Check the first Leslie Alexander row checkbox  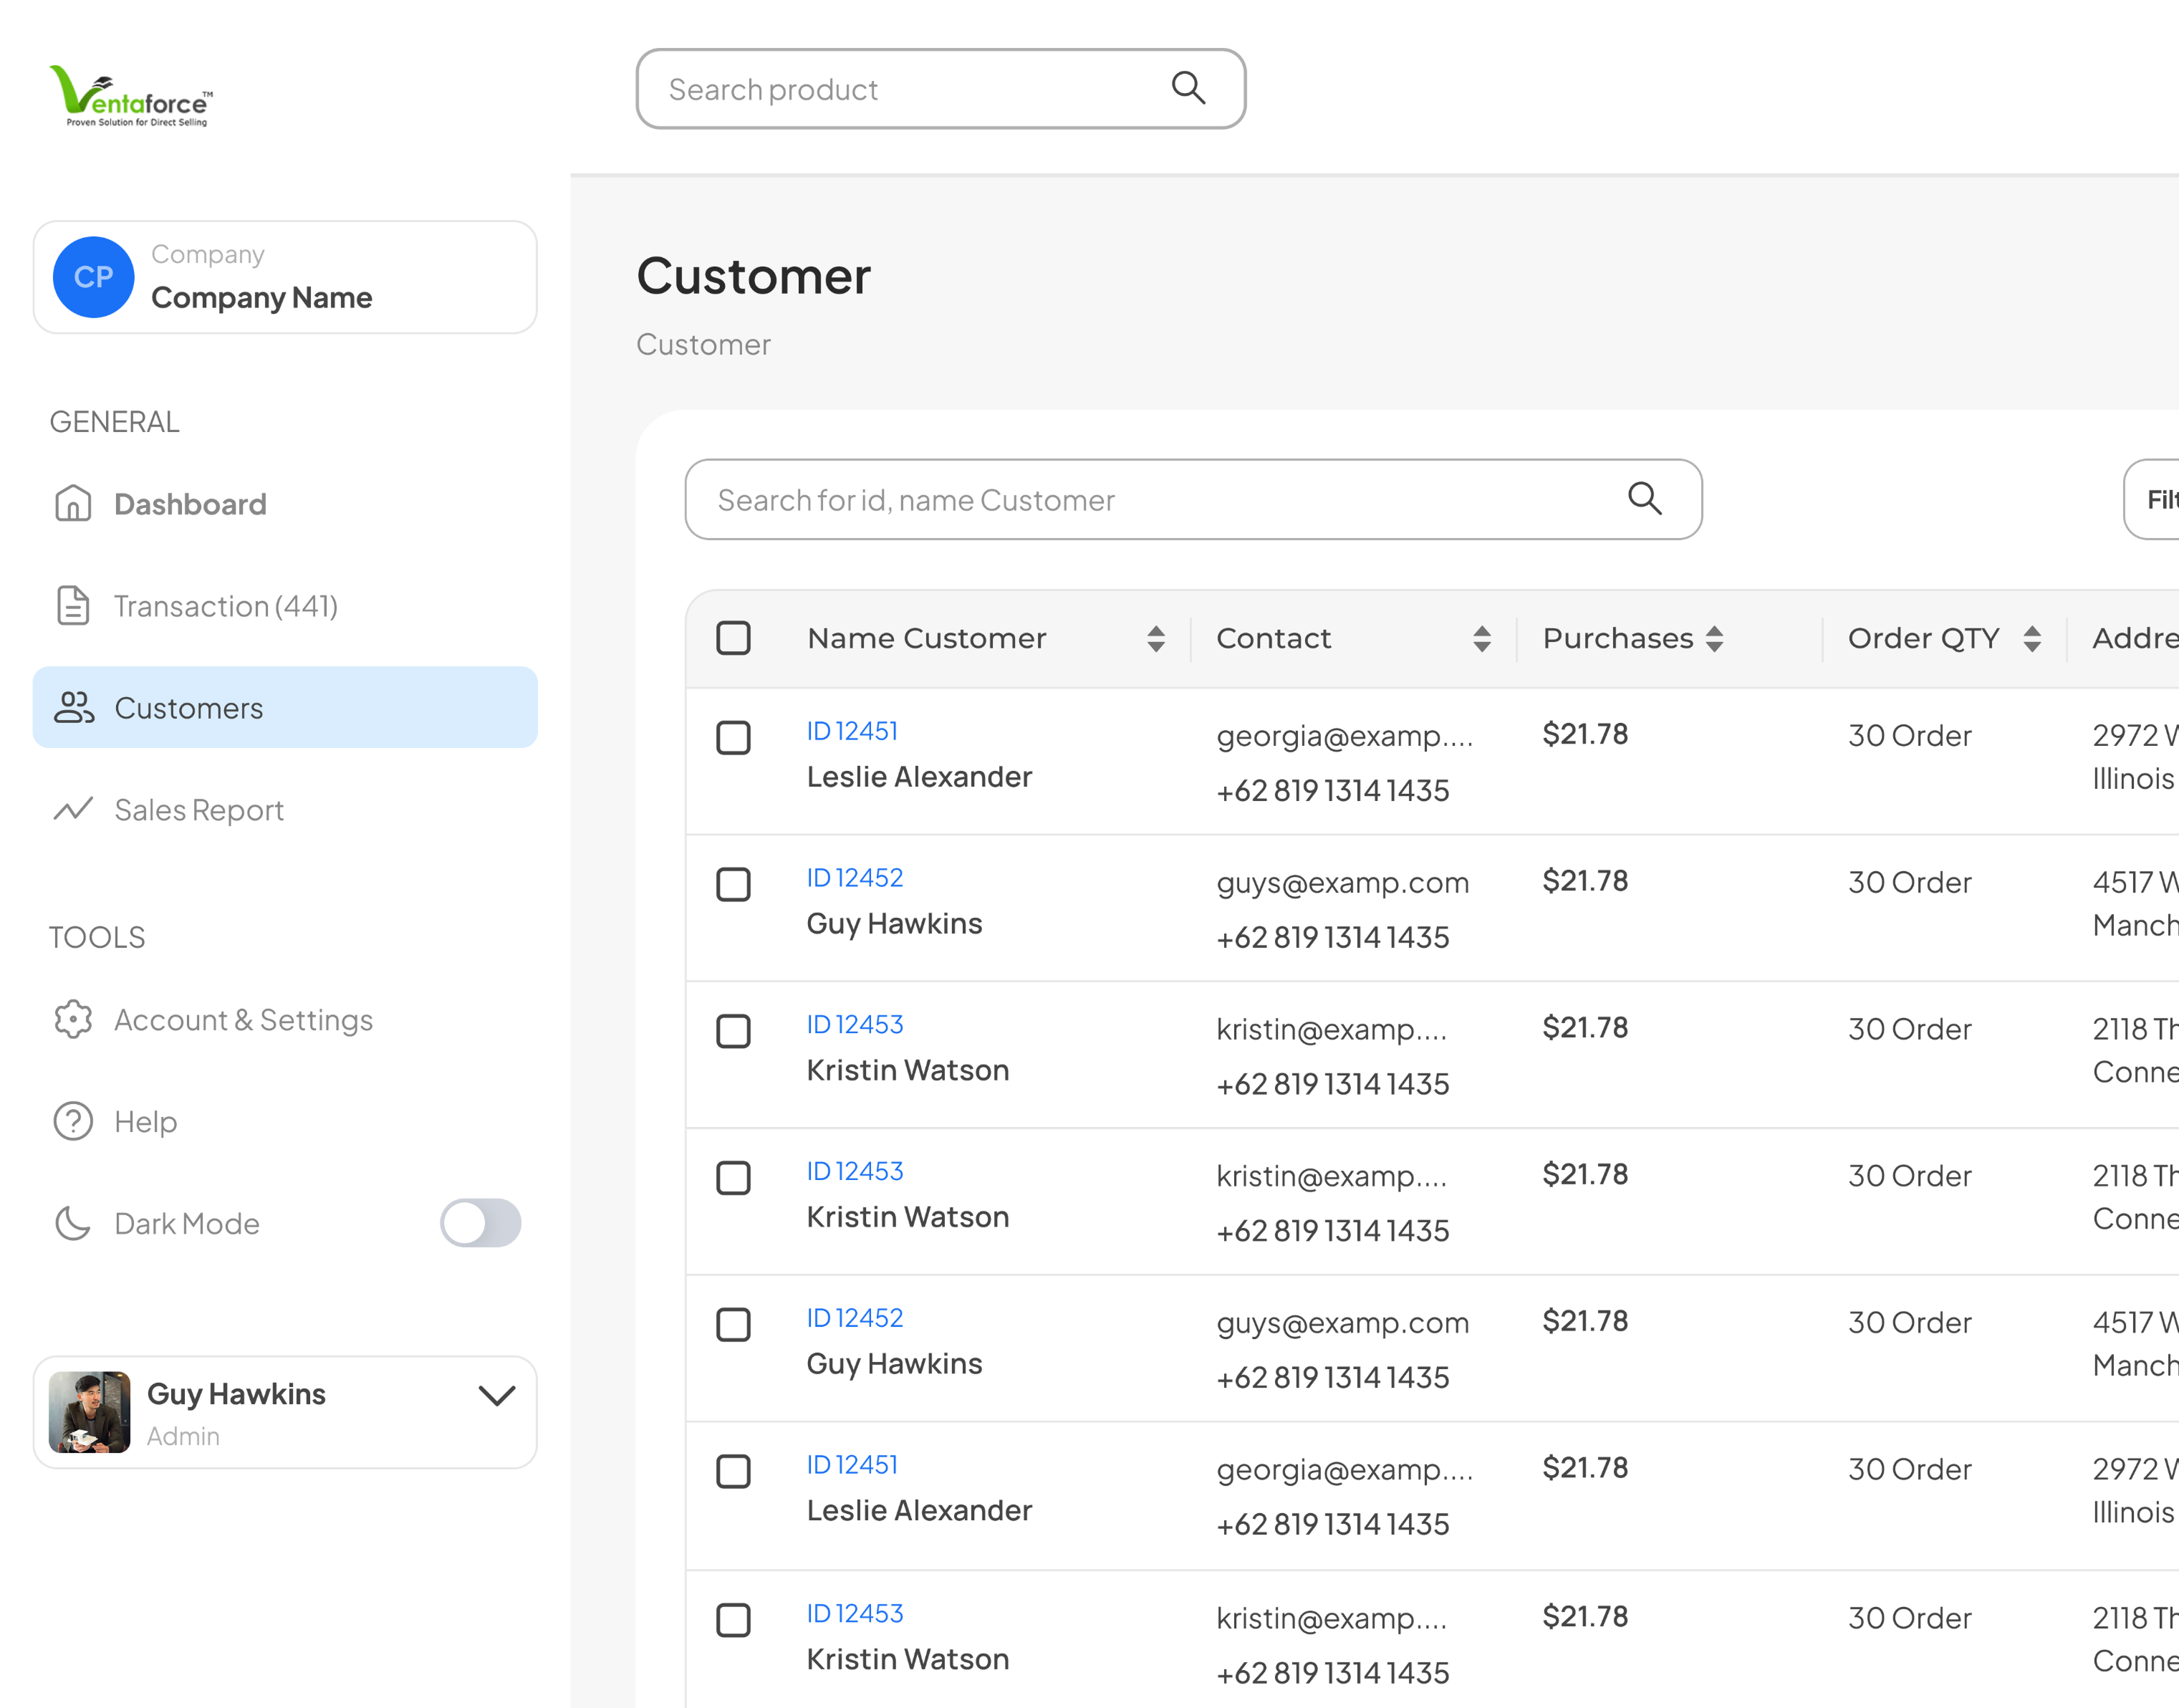click(733, 738)
